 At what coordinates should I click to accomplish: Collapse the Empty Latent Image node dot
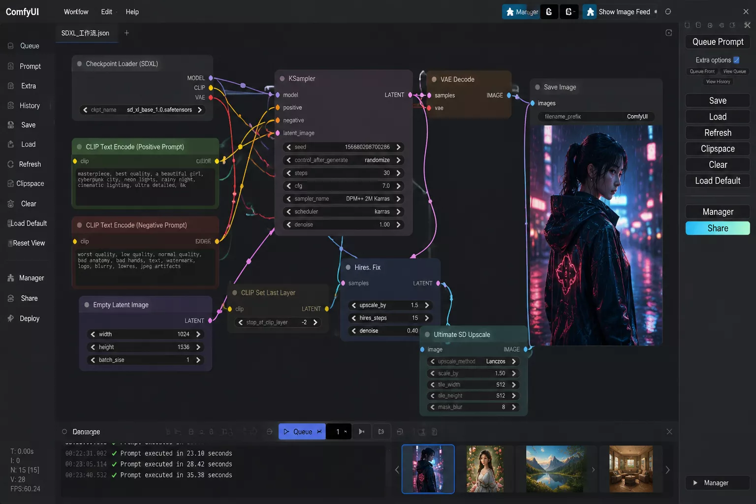coord(87,305)
